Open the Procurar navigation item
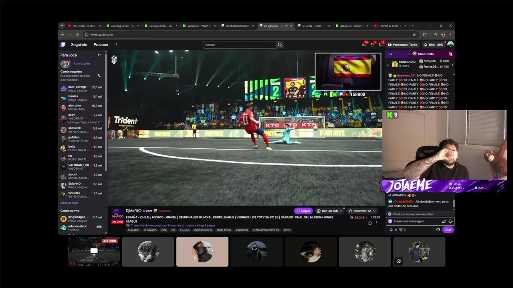This screenshot has width=513, height=288. (x=101, y=45)
